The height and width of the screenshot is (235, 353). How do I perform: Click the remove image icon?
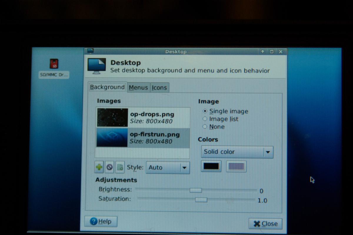pyautogui.click(x=109, y=167)
